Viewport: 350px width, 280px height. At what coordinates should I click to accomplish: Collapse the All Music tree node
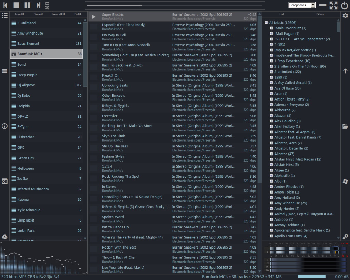click(266, 23)
